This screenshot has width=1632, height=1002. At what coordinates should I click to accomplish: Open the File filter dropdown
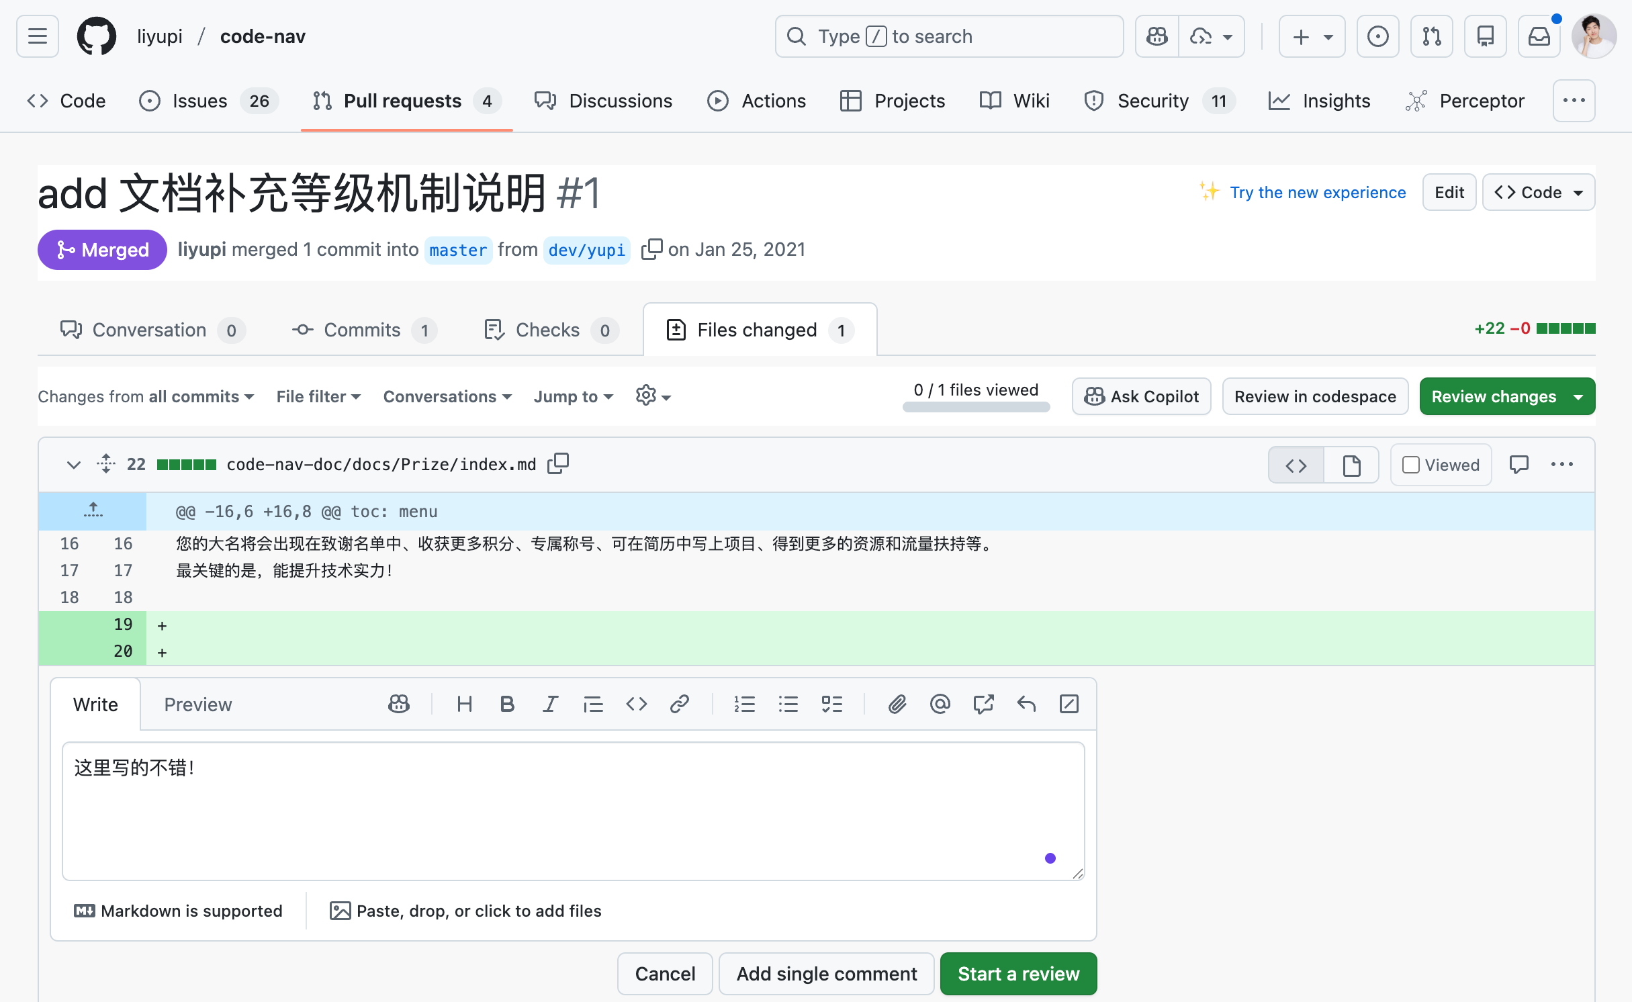pos(318,397)
